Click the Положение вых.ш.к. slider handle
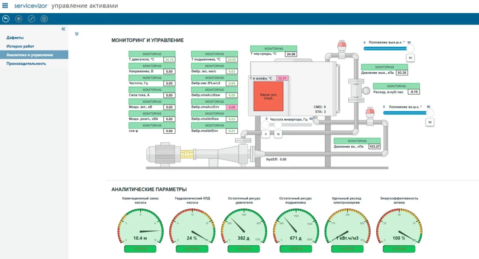479x259 pixels. (410, 48)
